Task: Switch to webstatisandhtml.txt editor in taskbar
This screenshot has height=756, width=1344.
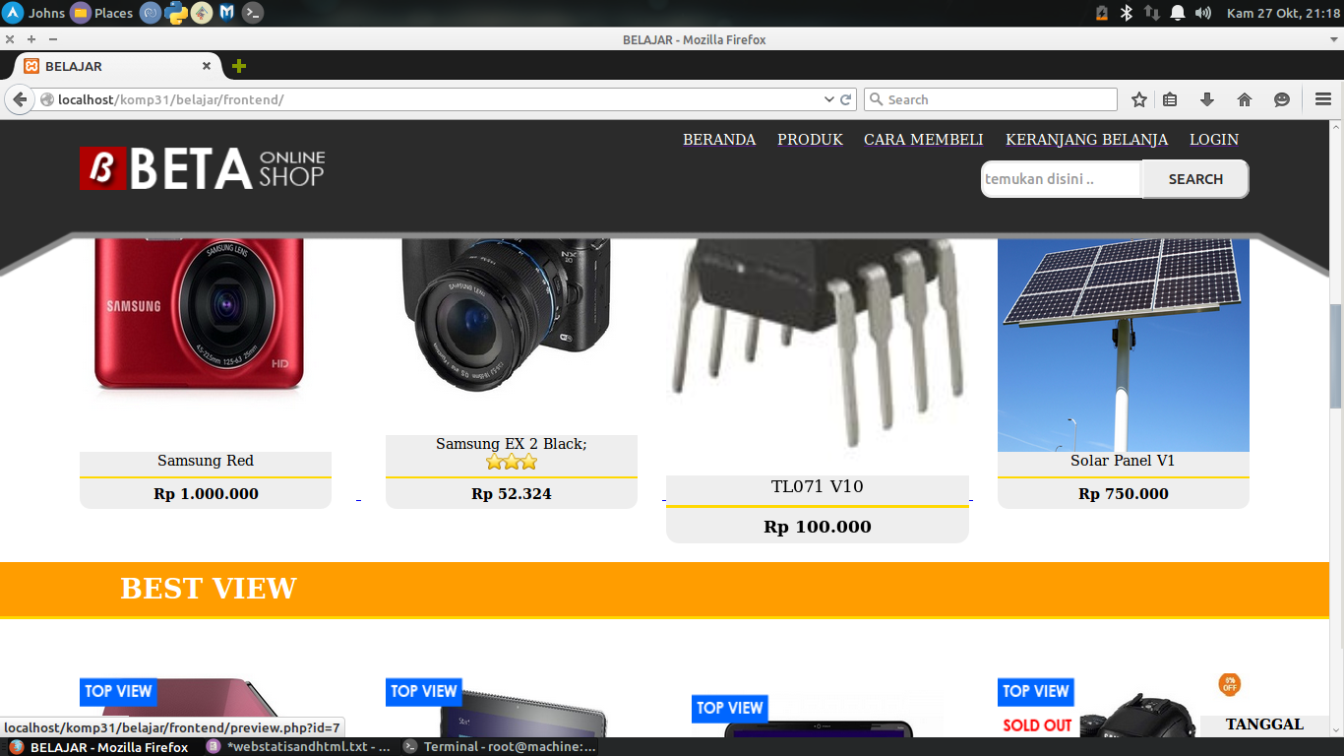Action: click(x=298, y=747)
